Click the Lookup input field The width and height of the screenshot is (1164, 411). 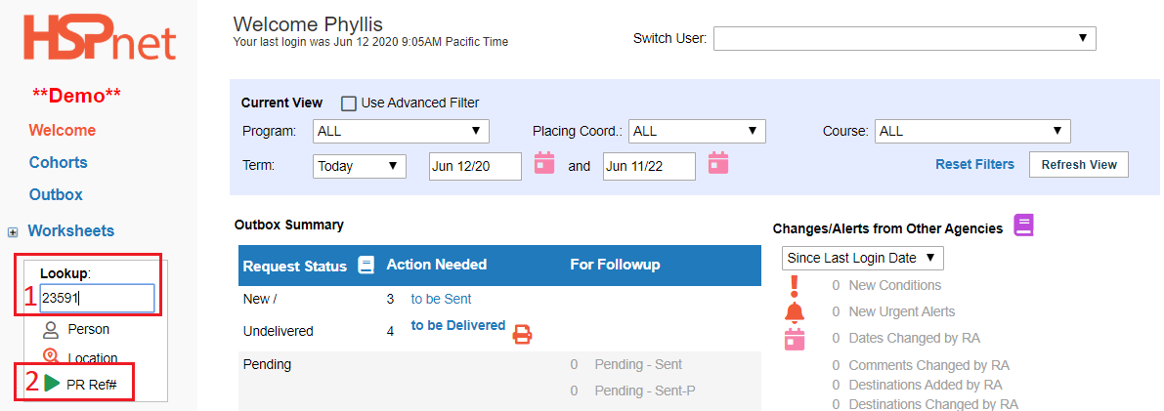tap(98, 298)
